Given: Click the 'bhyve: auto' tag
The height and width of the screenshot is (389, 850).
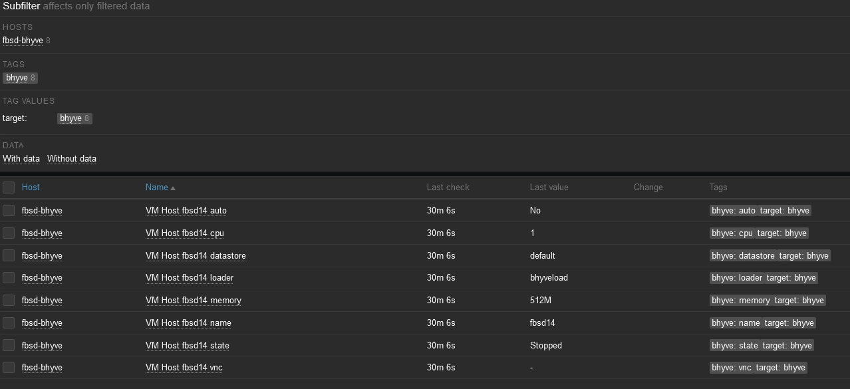Looking at the screenshot, I should point(734,210).
